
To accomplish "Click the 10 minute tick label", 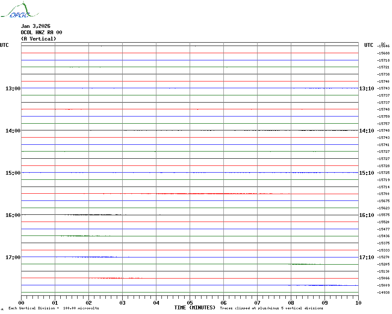I will pos(358,303).
